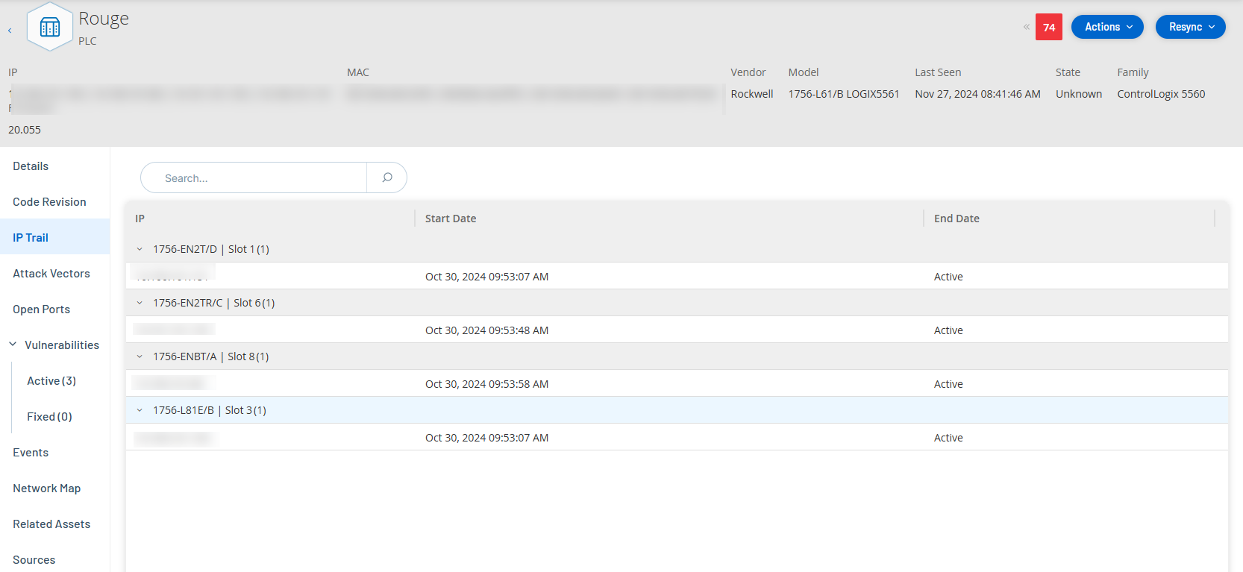The height and width of the screenshot is (572, 1243).
Task: Collapse the 1756-EN2T/D Slot 1 group
Action: pyautogui.click(x=140, y=249)
